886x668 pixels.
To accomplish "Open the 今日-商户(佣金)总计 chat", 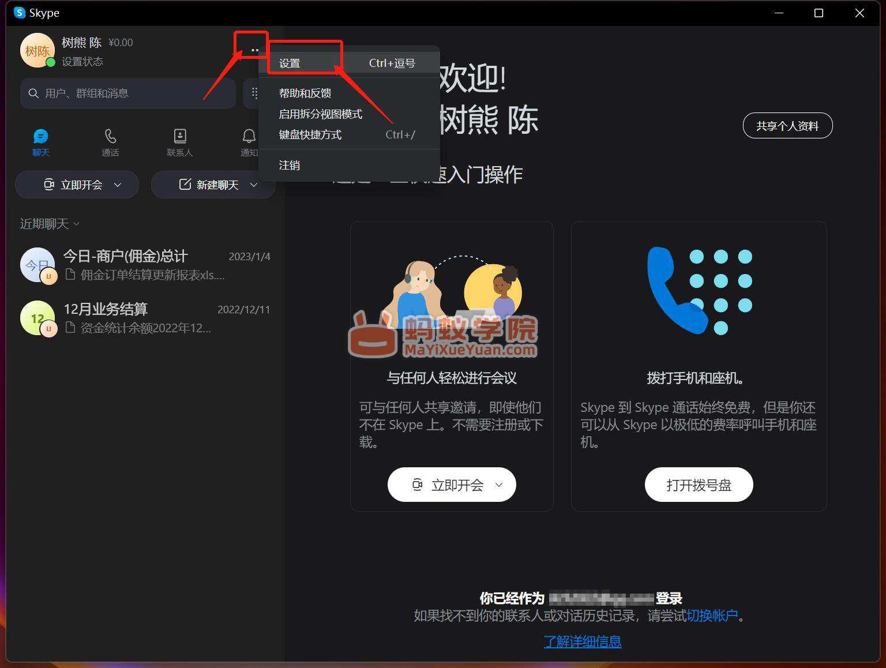I will click(145, 265).
